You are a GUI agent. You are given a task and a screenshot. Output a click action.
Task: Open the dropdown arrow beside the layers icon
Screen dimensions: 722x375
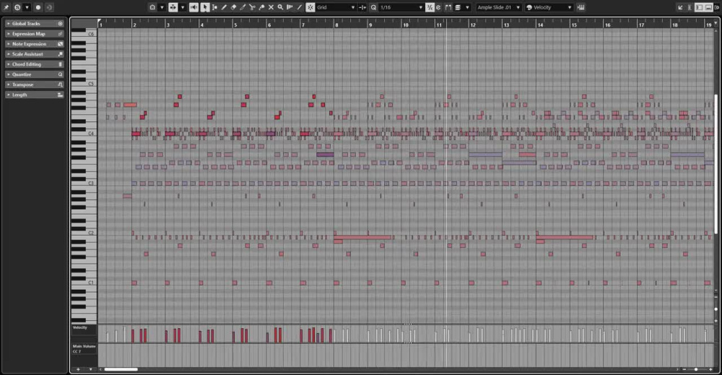coord(467,7)
